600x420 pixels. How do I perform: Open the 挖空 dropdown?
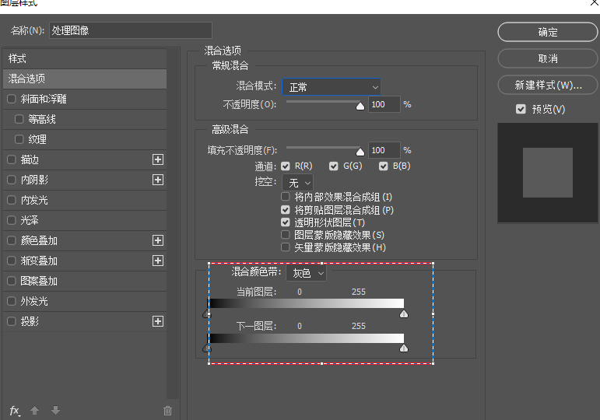pyautogui.click(x=299, y=183)
